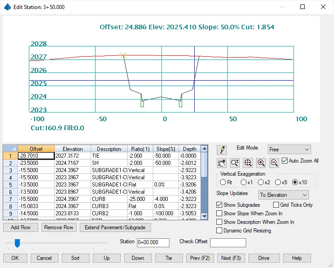The width and height of the screenshot is (334, 268).
Task: Select the pan hand tool
Action: (x=222, y=163)
